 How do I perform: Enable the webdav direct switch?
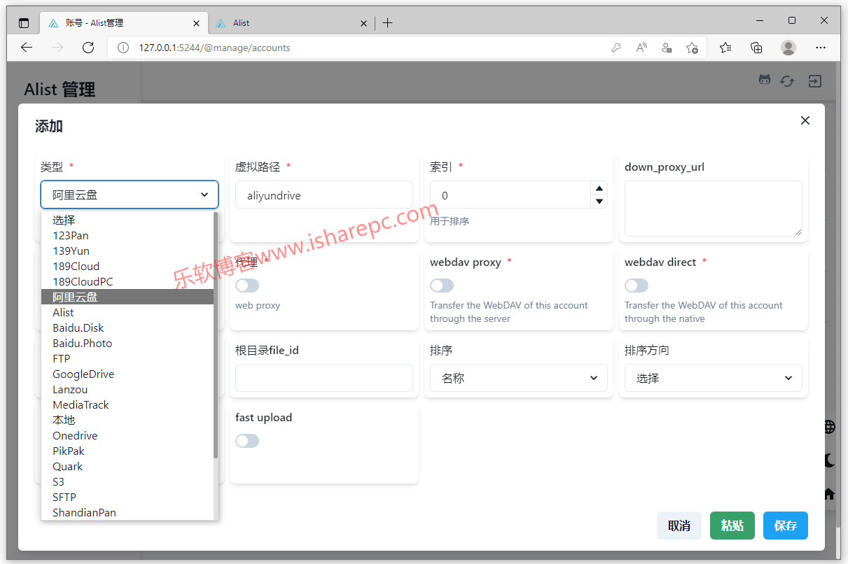click(x=637, y=285)
